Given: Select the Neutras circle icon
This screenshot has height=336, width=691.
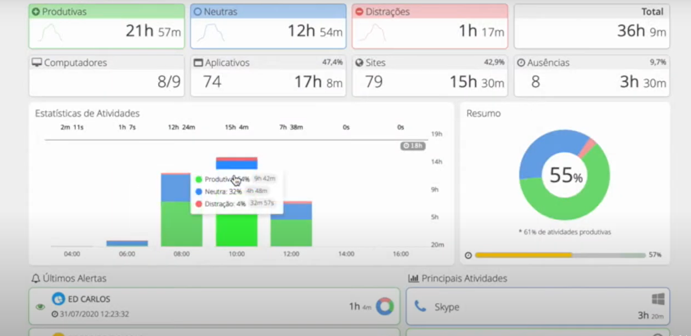Looking at the screenshot, I should pos(198,11).
